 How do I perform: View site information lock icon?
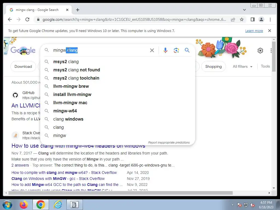pos(38,19)
